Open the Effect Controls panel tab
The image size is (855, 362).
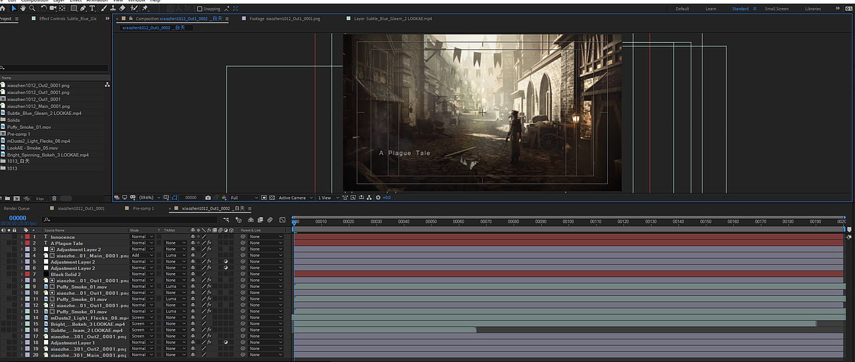pyautogui.click(x=67, y=19)
